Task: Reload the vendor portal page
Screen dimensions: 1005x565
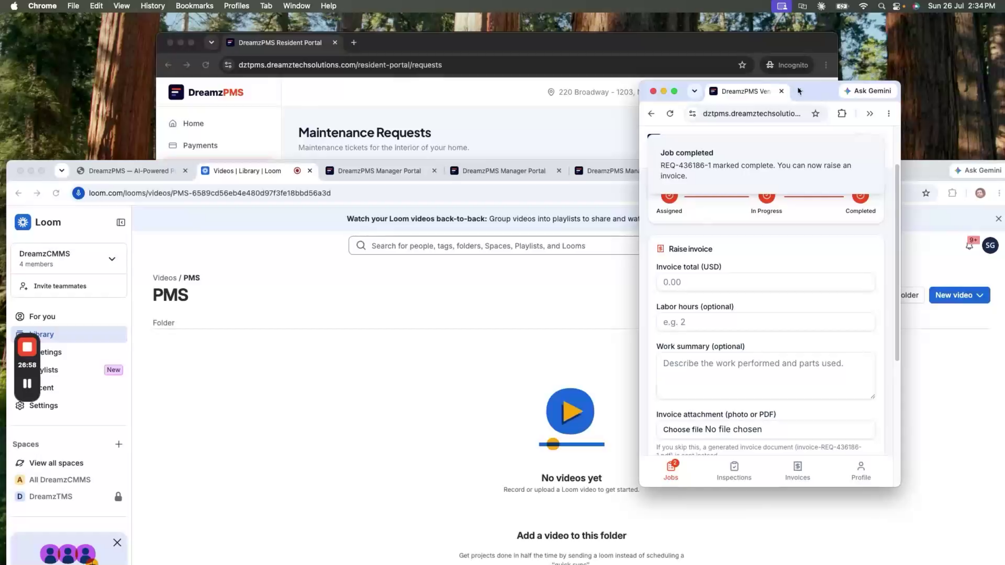Action: click(x=670, y=113)
